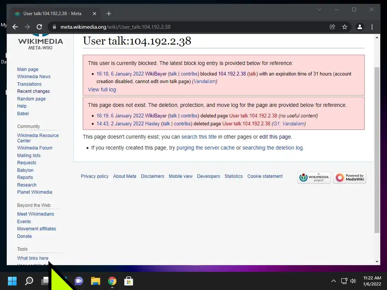Viewport: 387px width, 290px height.
Task: Open Reports under Community
Action: (25, 177)
